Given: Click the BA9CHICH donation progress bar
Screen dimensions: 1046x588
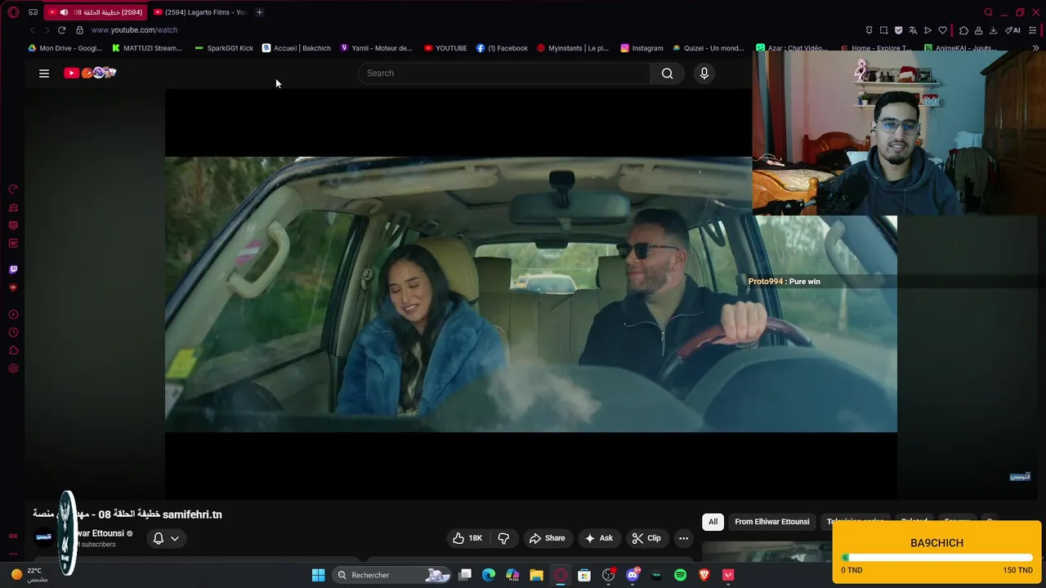Looking at the screenshot, I should [936, 558].
